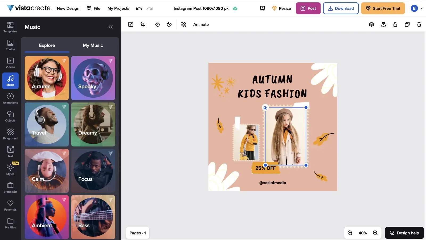Open the Styles sidebar panel
Viewport: 426px width, 240px height.
pyautogui.click(x=10, y=169)
